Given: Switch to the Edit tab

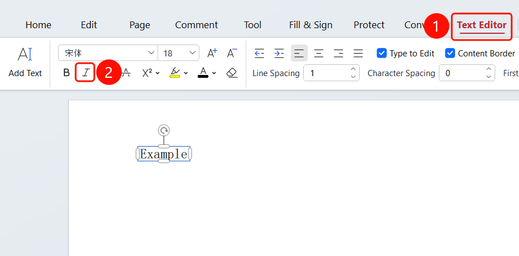Looking at the screenshot, I should tap(89, 25).
